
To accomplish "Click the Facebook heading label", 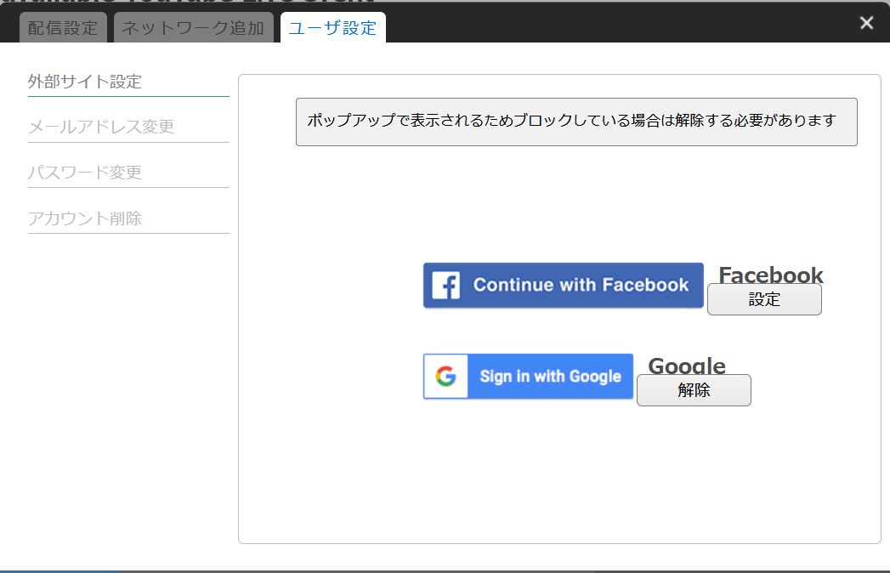I will pos(771,275).
